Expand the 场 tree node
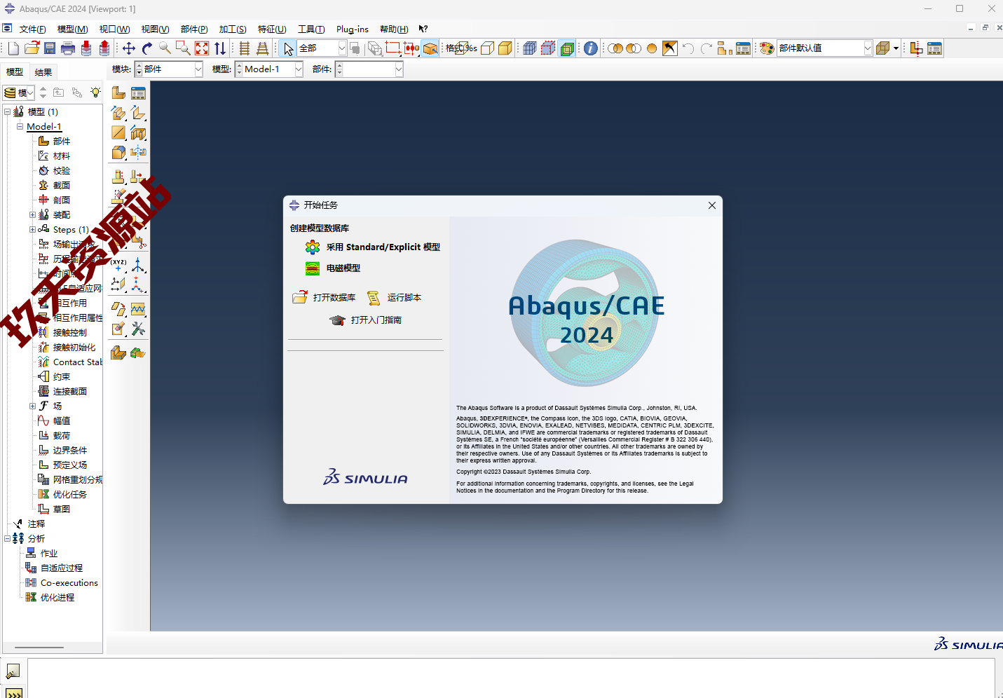The height and width of the screenshot is (698, 1003). (x=32, y=406)
